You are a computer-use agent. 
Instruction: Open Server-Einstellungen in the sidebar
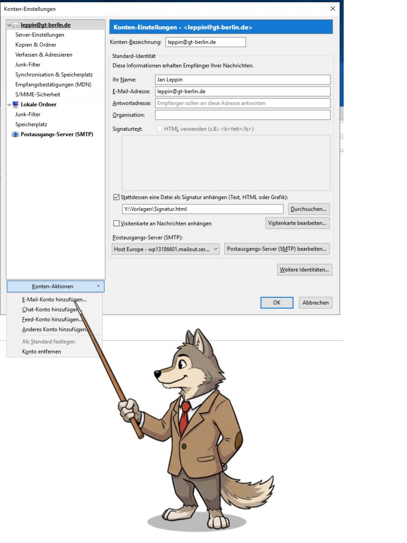40,35
